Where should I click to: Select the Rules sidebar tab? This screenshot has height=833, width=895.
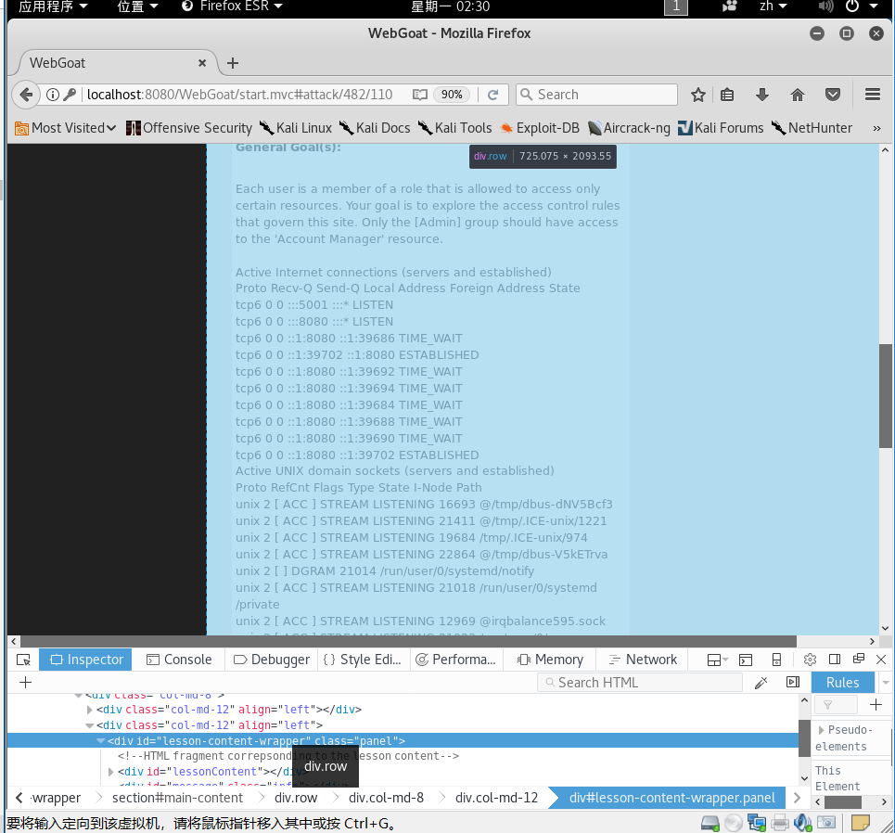[x=842, y=683]
